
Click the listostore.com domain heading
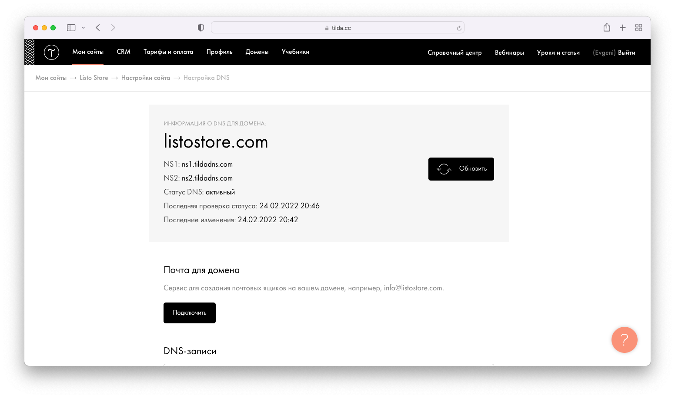pos(216,142)
